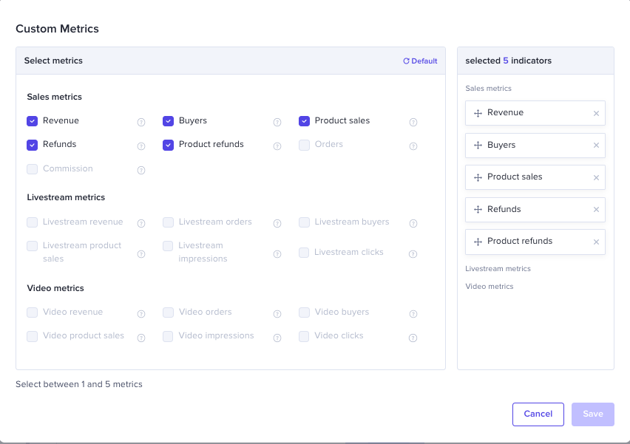The image size is (630, 444).
Task: Deselect the Product refunds checkbox
Action: click(x=169, y=145)
